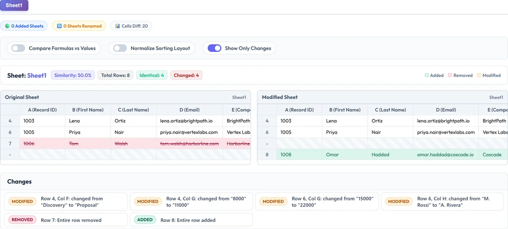Click the Removed legend color swatch
The height and width of the screenshot is (229, 508).
(x=450, y=76)
